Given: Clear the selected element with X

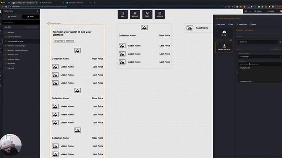Looking at the screenshot, I should click(x=280, y=42).
